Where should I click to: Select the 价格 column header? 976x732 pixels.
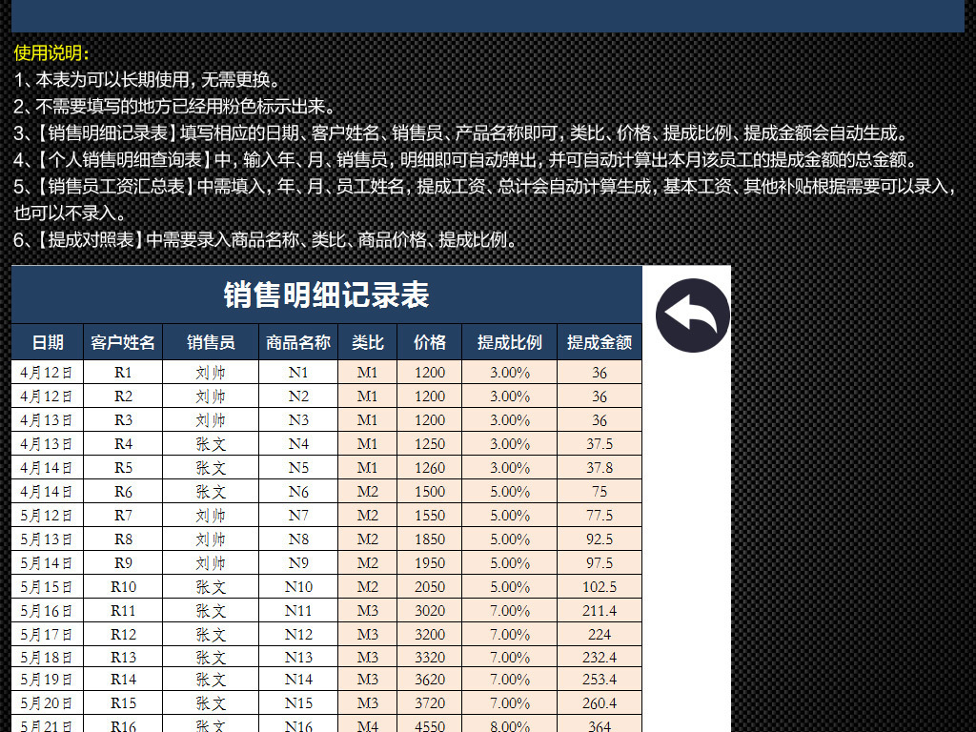430,342
